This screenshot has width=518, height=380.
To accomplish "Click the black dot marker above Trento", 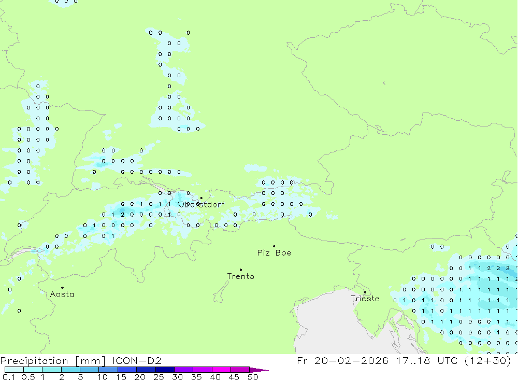I will pyautogui.click(x=241, y=270).
